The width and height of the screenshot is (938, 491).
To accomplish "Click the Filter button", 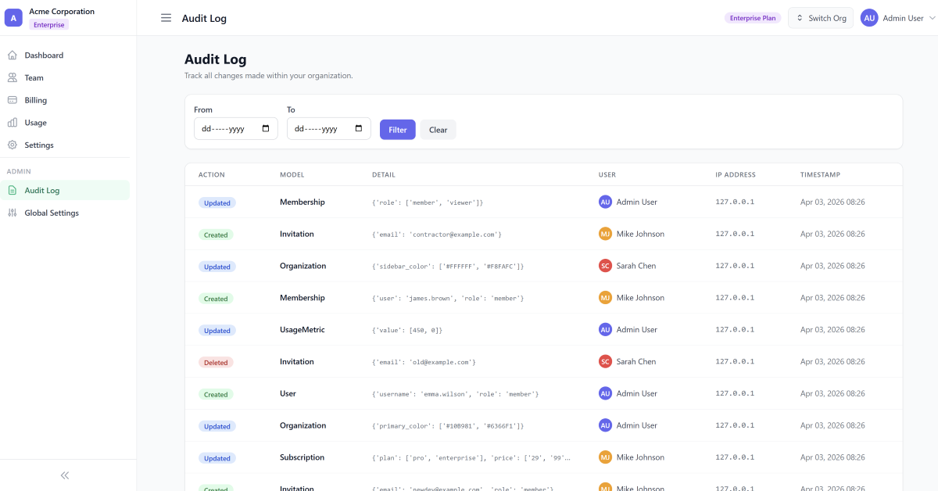I will 397,129.
